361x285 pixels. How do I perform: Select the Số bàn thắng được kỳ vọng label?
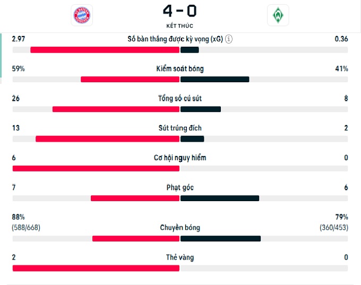click(x=175, y=39)
